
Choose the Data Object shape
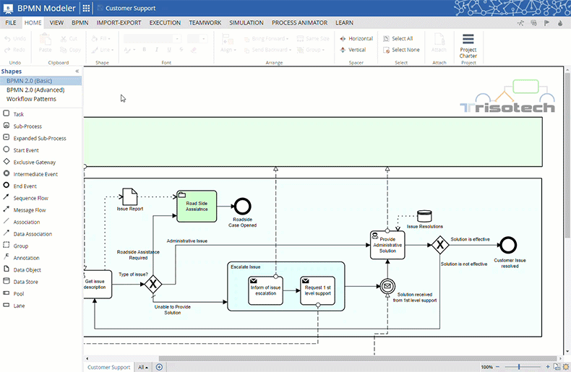point(27,270)
